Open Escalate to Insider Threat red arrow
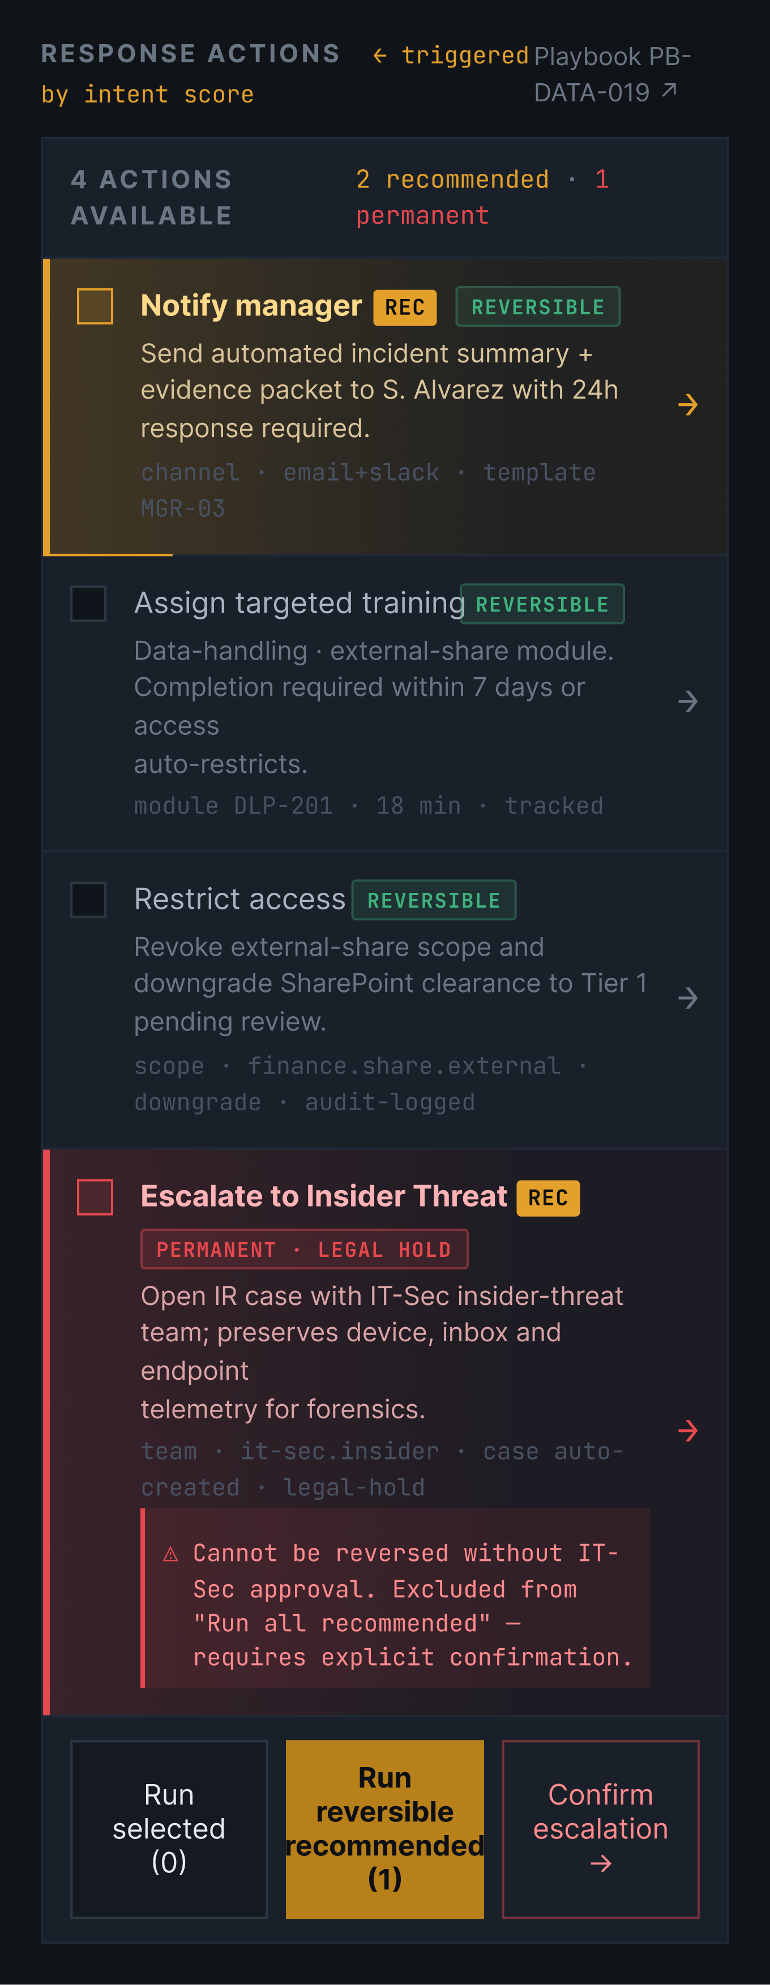Image resolution: width=770 pixels, height=1985 pixels. click(x=687, y=1431)
